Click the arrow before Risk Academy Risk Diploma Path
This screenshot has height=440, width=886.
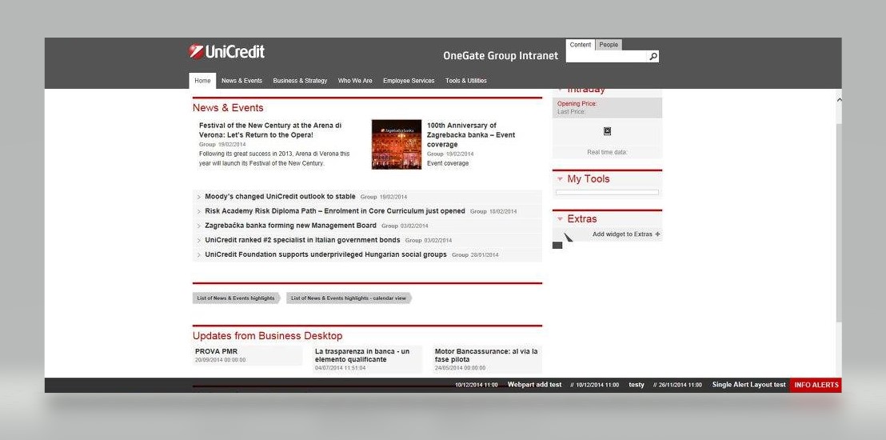pos(199,211)
